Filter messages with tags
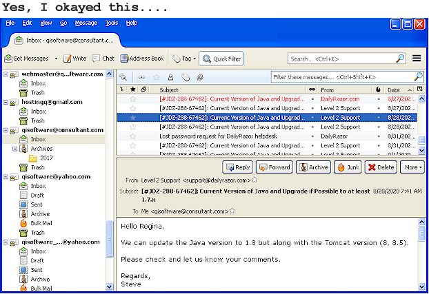Screen dimensions: 429x294 point(186,77)
